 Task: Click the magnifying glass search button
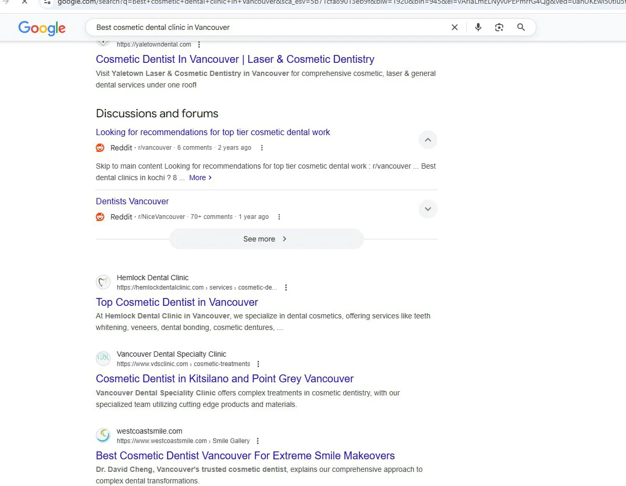point(521,27)
